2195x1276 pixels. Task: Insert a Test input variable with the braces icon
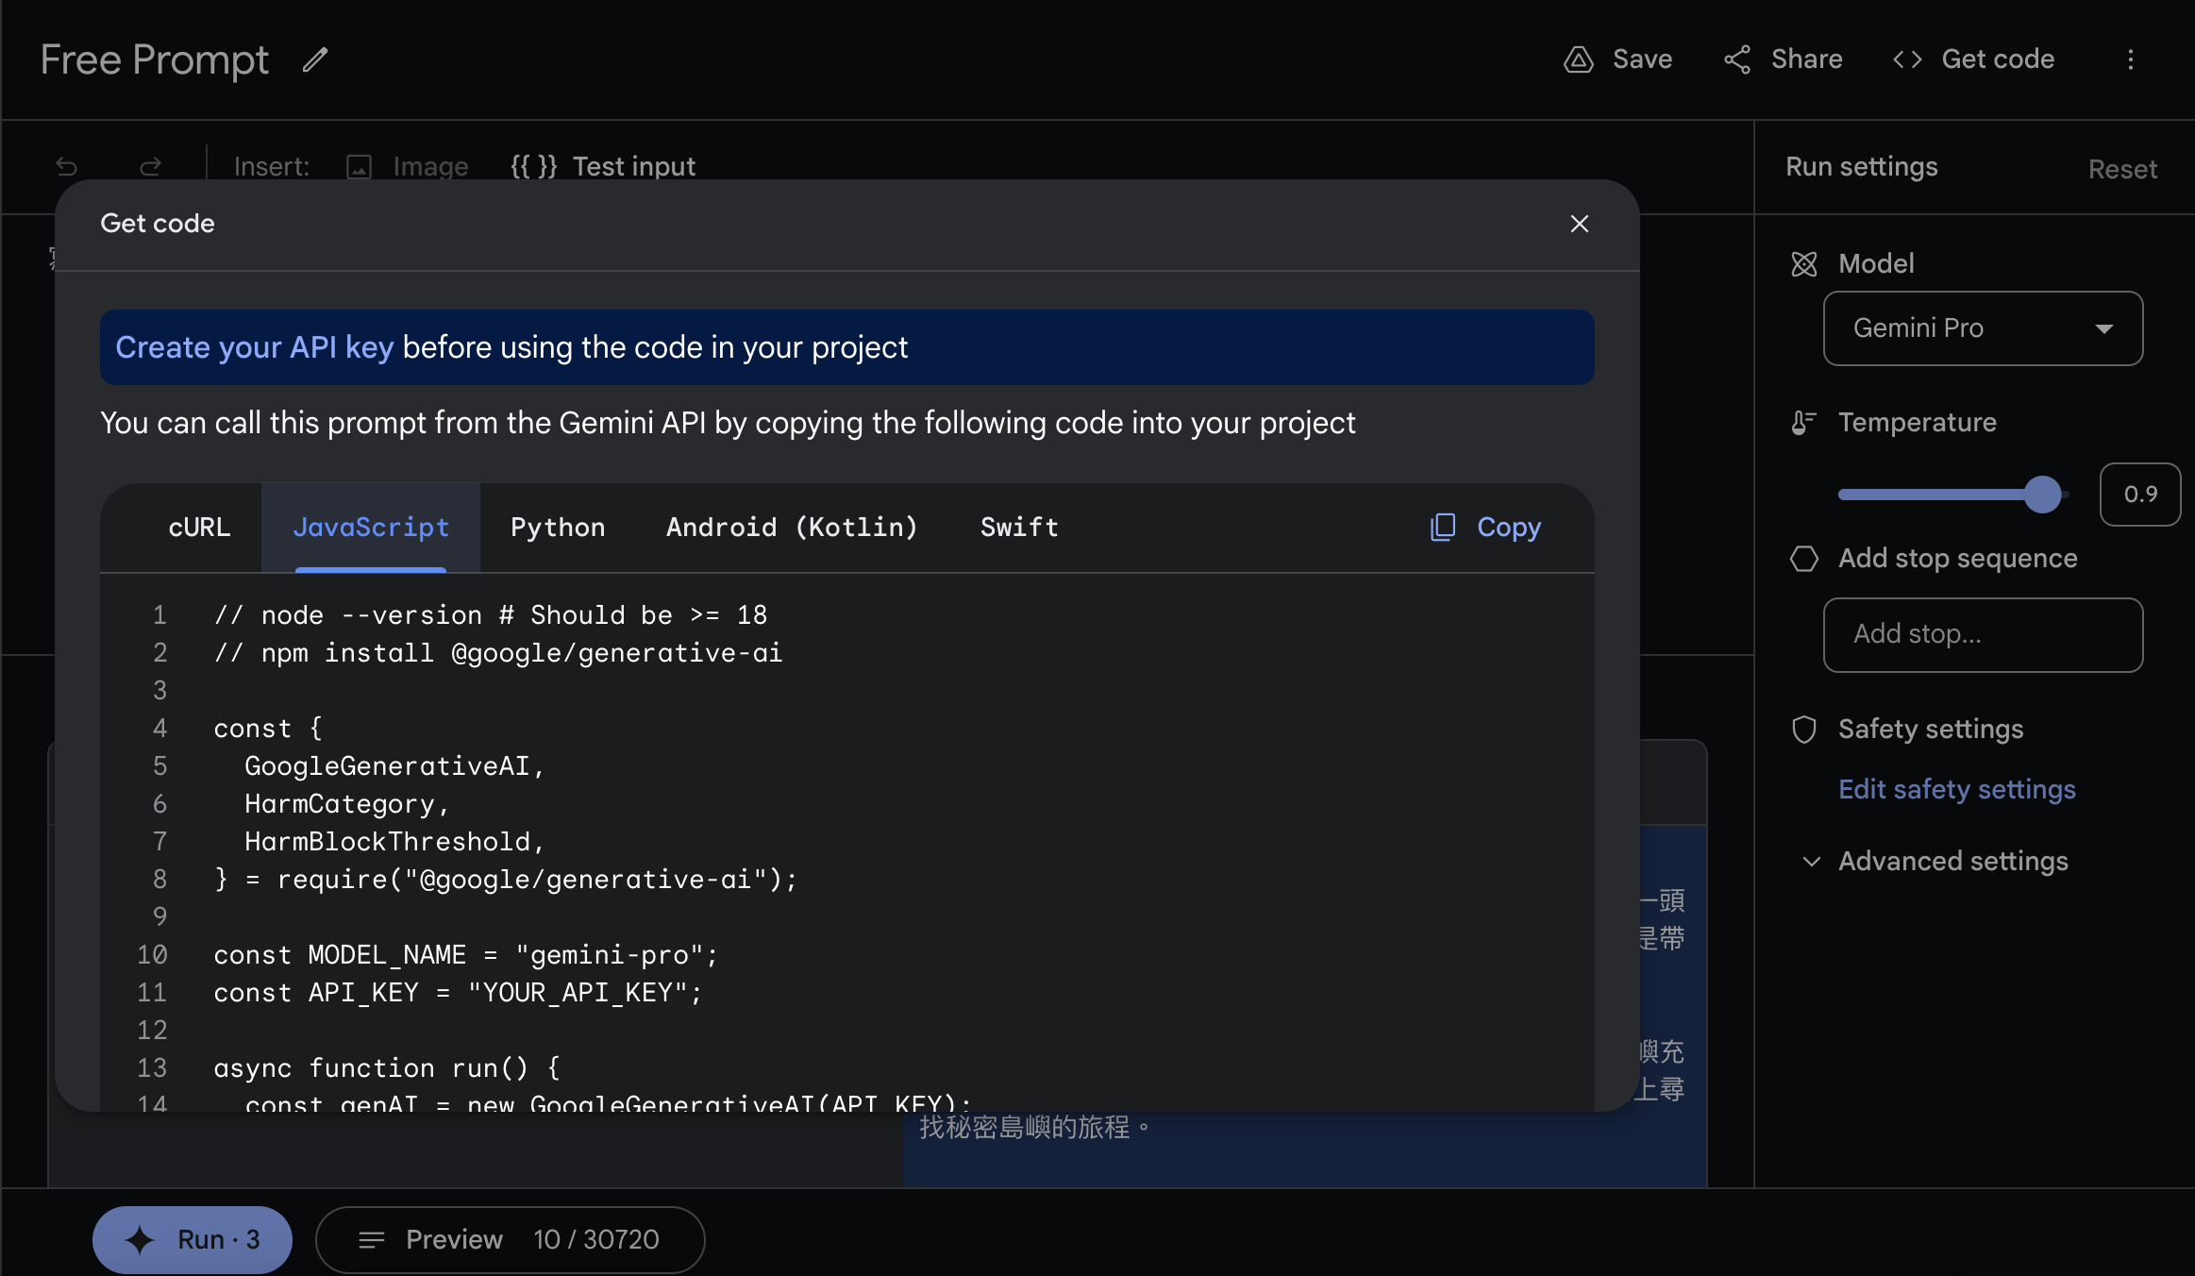pos(532,166)
